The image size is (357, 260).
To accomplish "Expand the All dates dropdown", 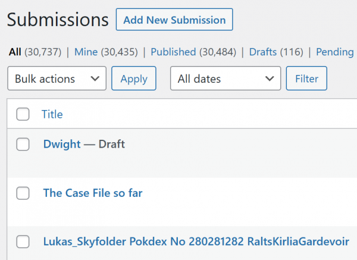I will pos(226,79).
